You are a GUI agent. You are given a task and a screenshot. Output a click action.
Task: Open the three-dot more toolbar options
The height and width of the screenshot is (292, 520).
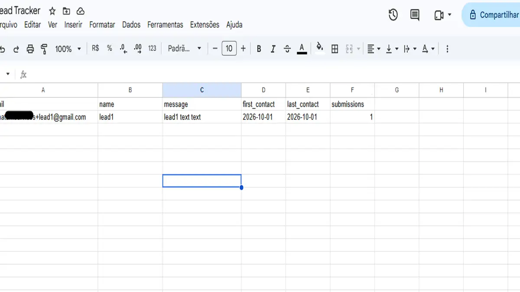pyautogui.click(x=447, y=49)
